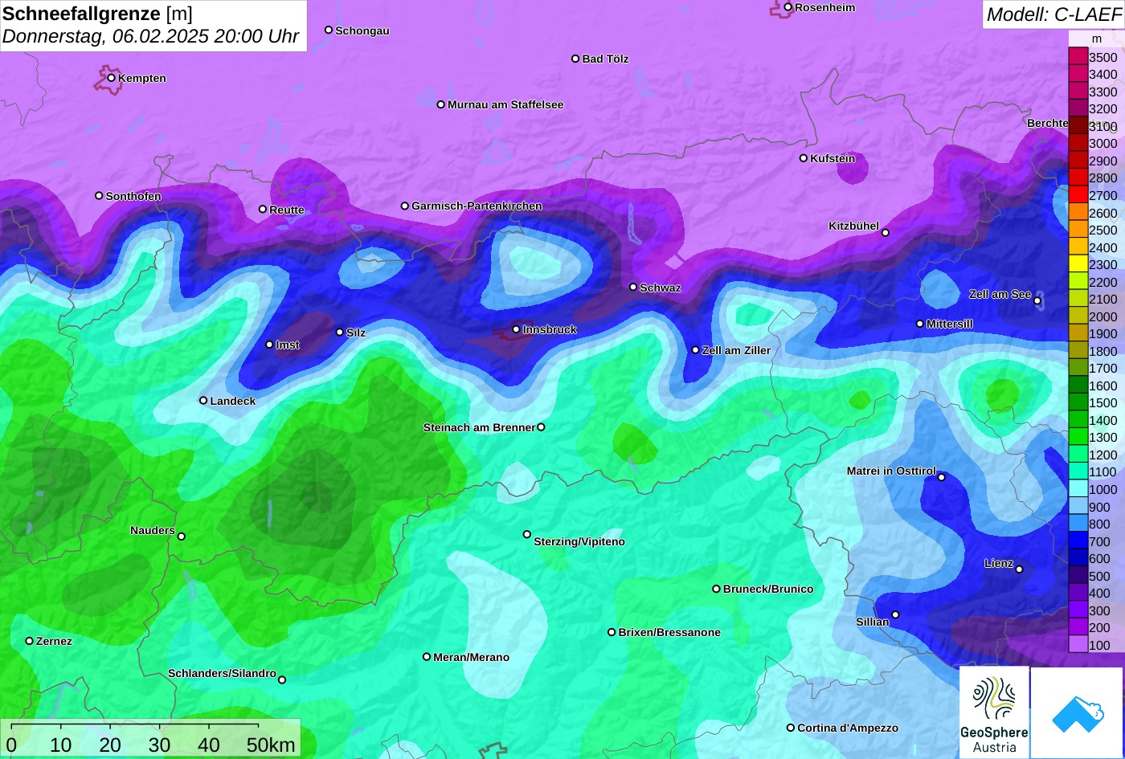
Task: Click the 'Modell: C-LAEF' label
Action: pos(1053,14)
